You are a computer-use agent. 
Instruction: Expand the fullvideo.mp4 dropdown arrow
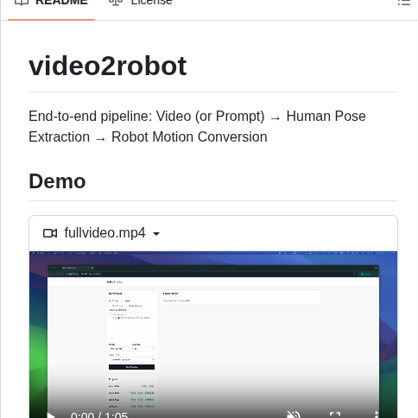156,234
